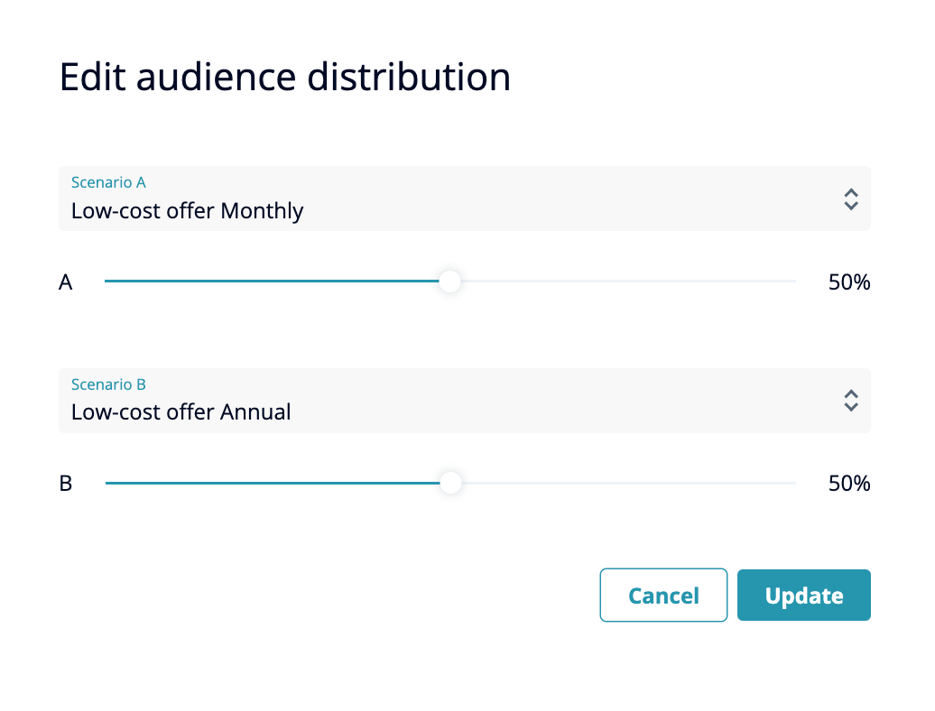Viewport: 935px width, 711px height.
Task: Click the filled teal part of slider A track
Action: pyautogui.click(x=271, y=282)
